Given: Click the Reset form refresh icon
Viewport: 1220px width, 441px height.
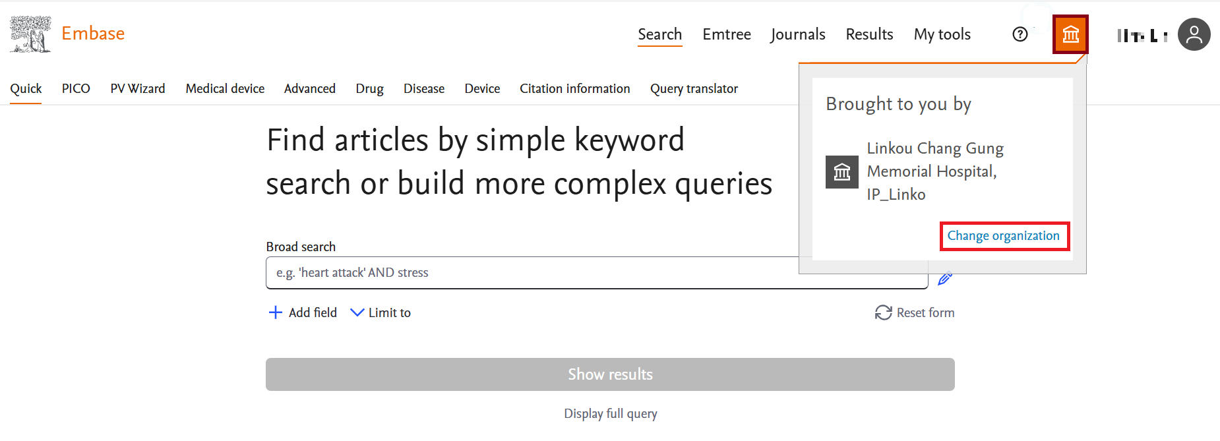Looking at the screenshot, I should click(884, 312).
